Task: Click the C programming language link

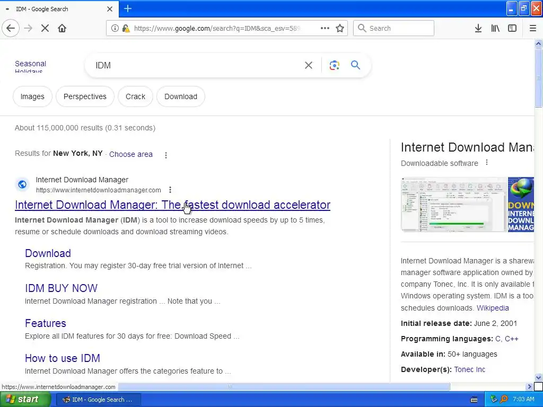Action: pos(497,339)
